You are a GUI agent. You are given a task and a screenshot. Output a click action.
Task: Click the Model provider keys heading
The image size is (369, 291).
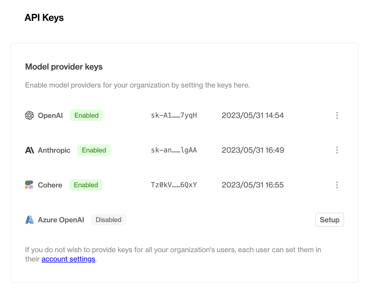pos(64,67)
